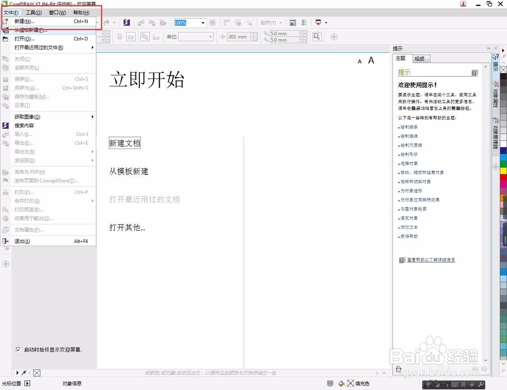Click the full-screen preview icon beside zoom box
Screen dimensions: 507x390
[x=212, y=23]
